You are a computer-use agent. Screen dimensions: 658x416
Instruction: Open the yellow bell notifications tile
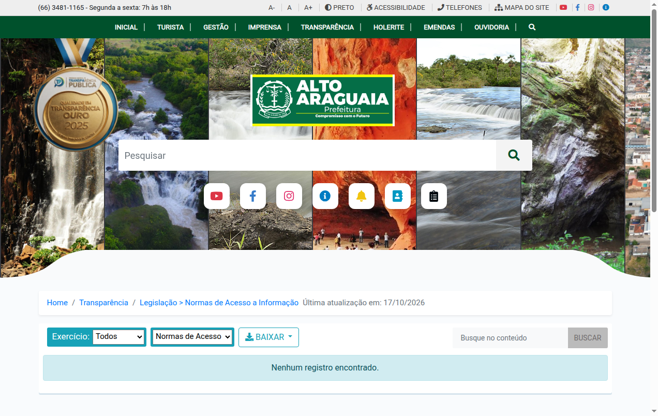click(x=362, y=196)
